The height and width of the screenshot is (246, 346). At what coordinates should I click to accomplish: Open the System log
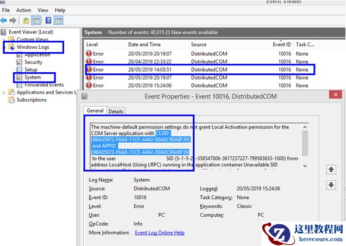coord(33,77)
